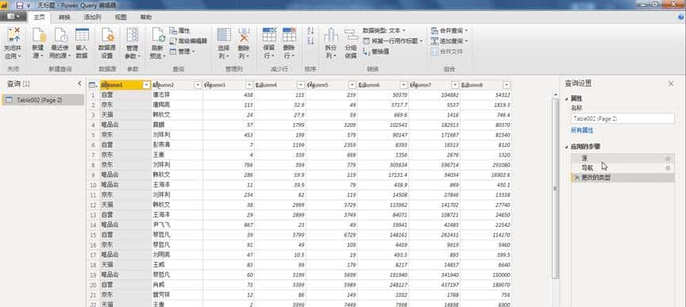Switch to the Home (主页) tab

point(39,17)
